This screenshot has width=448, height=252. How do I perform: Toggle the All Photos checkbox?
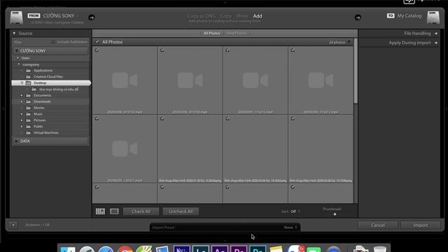(x=97, y=42)
